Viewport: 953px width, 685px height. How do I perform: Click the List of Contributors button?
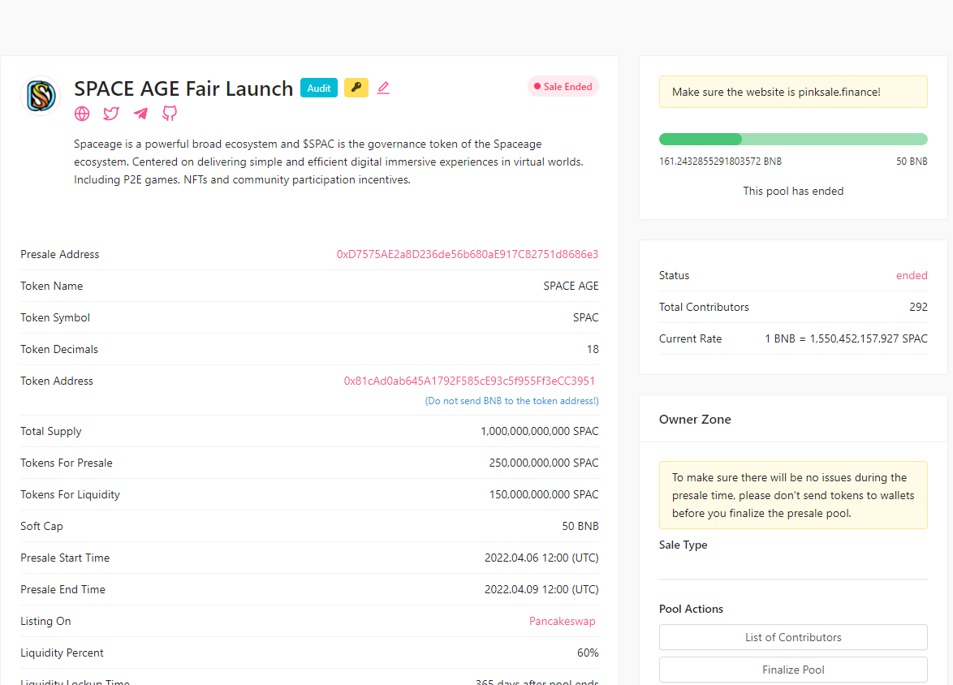click(793, 637)
